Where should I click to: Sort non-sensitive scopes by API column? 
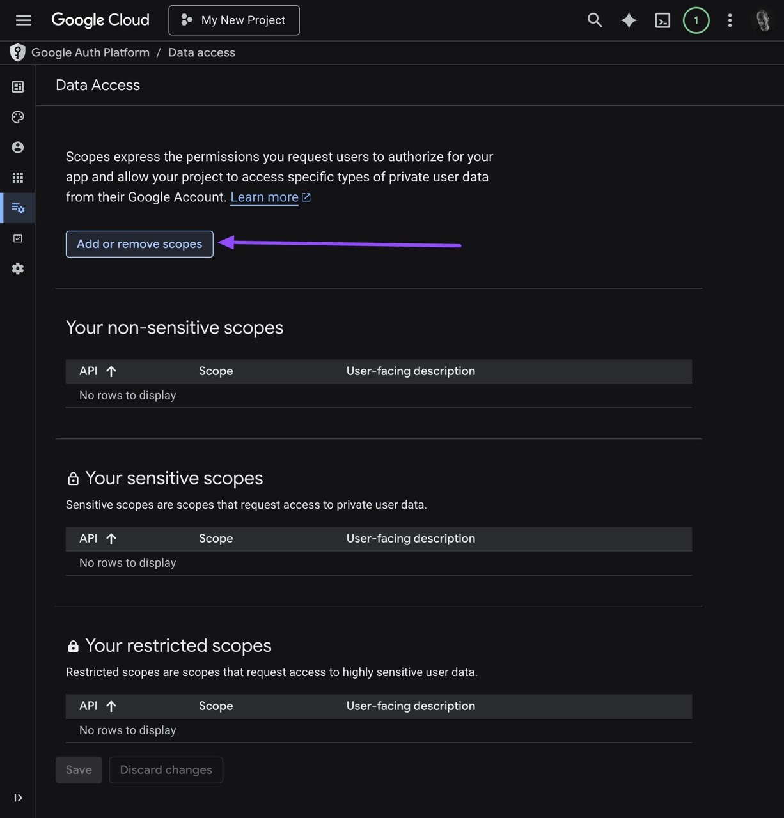97,371
